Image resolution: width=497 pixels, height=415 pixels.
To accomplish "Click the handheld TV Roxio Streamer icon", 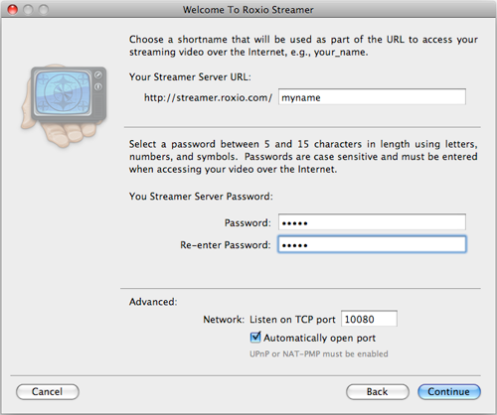I will click(x=64, y=105).
